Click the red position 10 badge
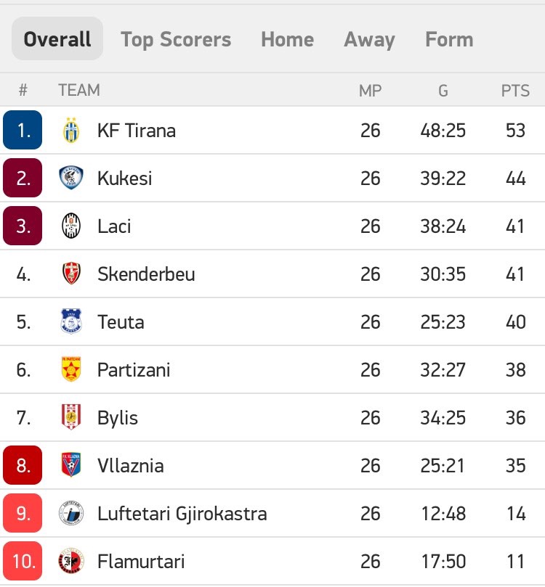The height and width of the screenshot is (587, 545). pyautogui.click(x=23, y=561)
